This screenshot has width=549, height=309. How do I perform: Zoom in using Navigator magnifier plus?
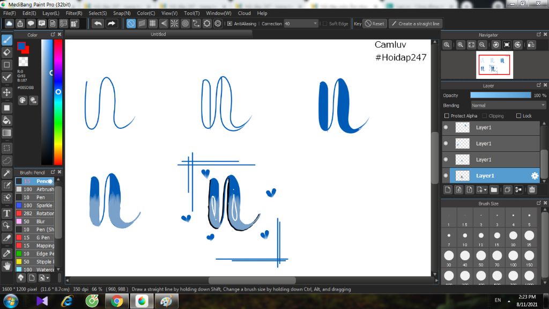tap(461, 45)
